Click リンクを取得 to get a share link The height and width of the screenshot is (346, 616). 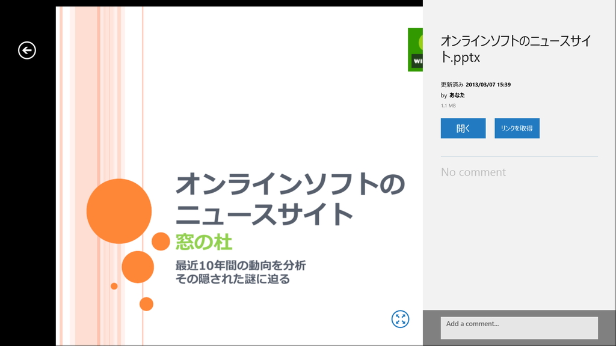517,128
